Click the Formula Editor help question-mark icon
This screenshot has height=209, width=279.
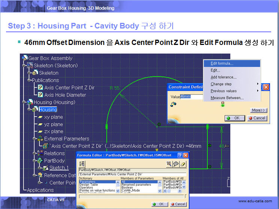180,155
